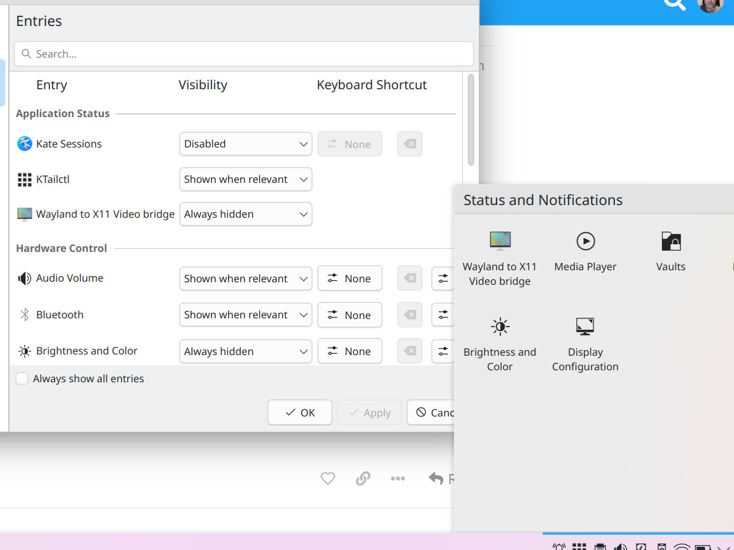This screenshot has height=550, width=734.
Task: Click the Kate Sessions entry name
Action: tap(69, 144)
